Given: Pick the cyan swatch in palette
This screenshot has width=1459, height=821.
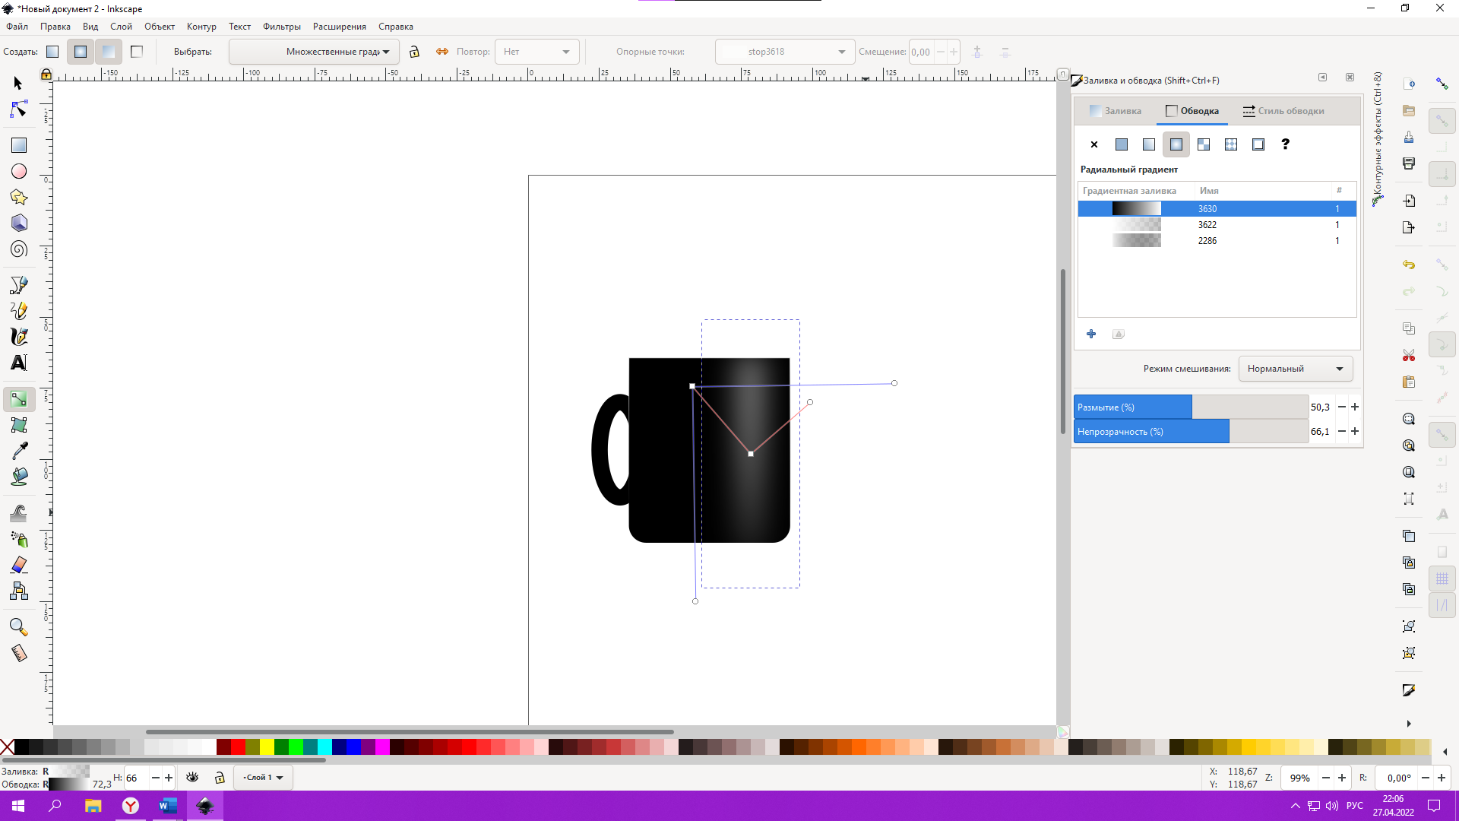Looking at the screenshot, I should tap(324, 747).
